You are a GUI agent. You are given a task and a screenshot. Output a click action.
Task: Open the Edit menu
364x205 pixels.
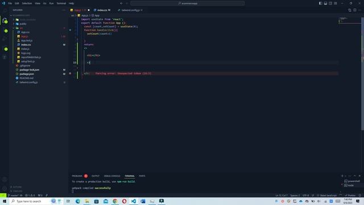17,3
